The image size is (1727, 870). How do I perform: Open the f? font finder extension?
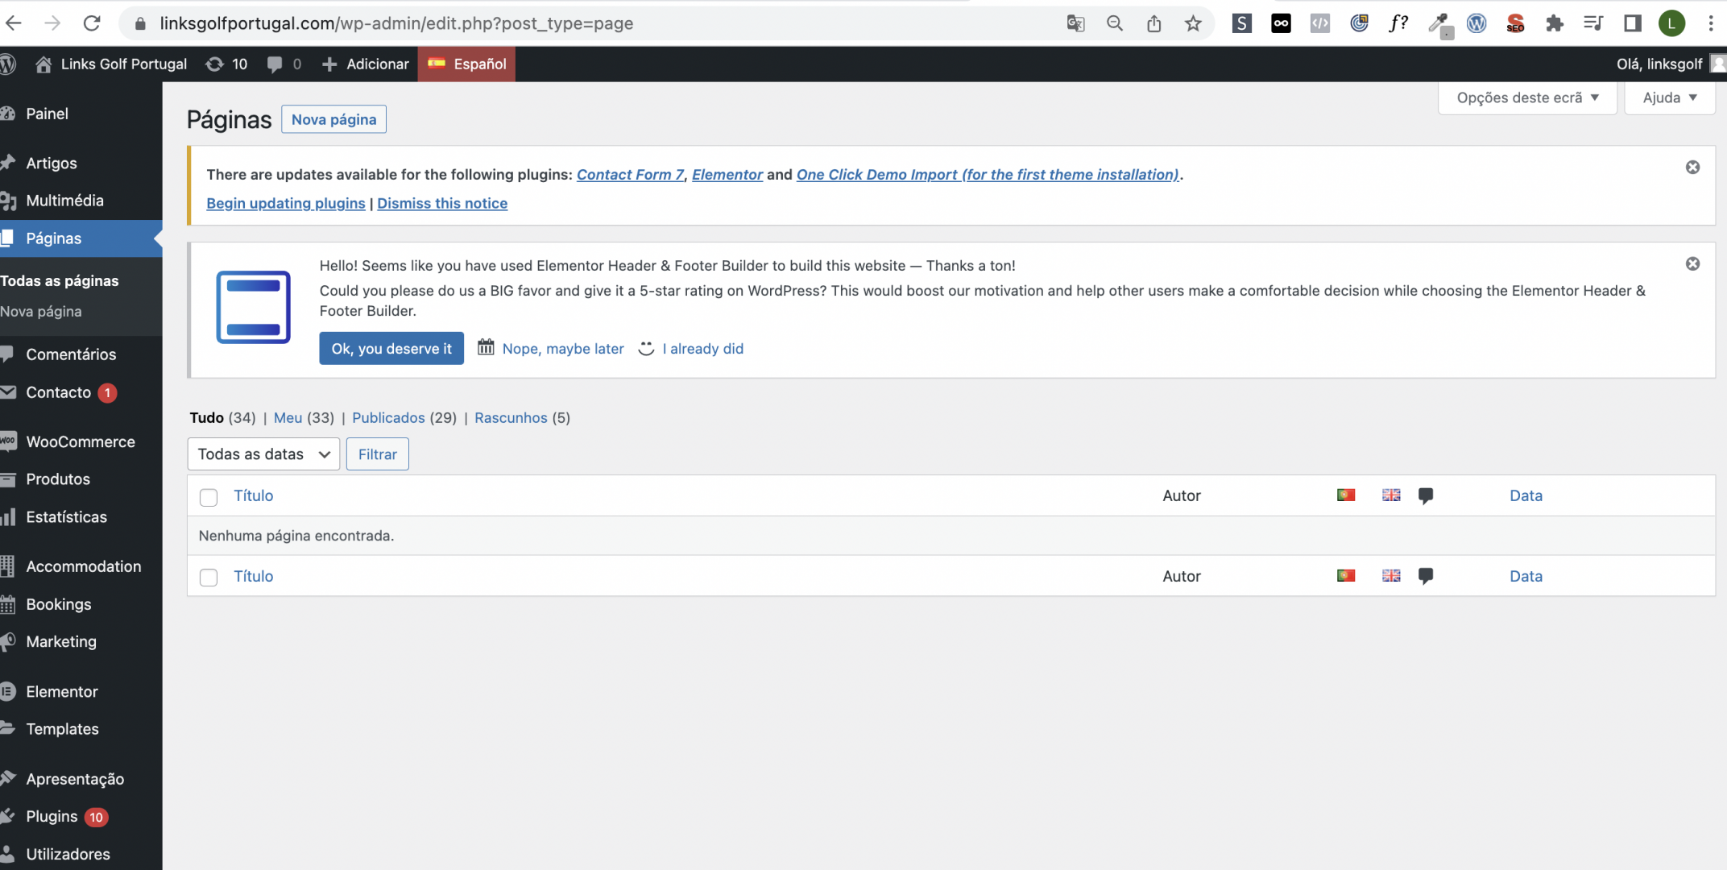pos(1398,23)
